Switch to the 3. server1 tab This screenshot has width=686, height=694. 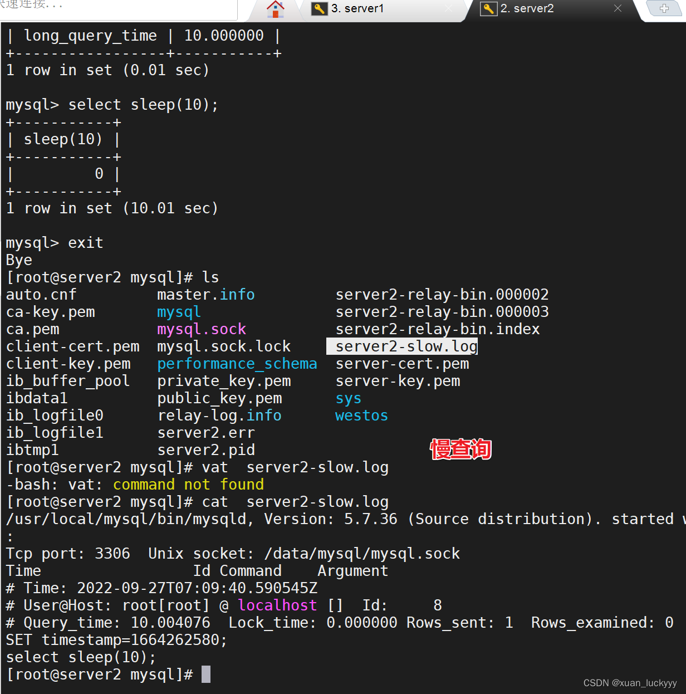tap(357, 9)
